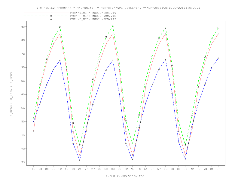
Task: Click x-axis tick label 48
Action: point(139,169)
